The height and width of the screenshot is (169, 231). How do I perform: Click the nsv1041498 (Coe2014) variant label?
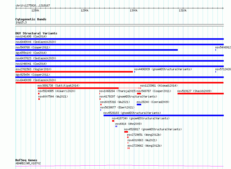coord(31,36)
